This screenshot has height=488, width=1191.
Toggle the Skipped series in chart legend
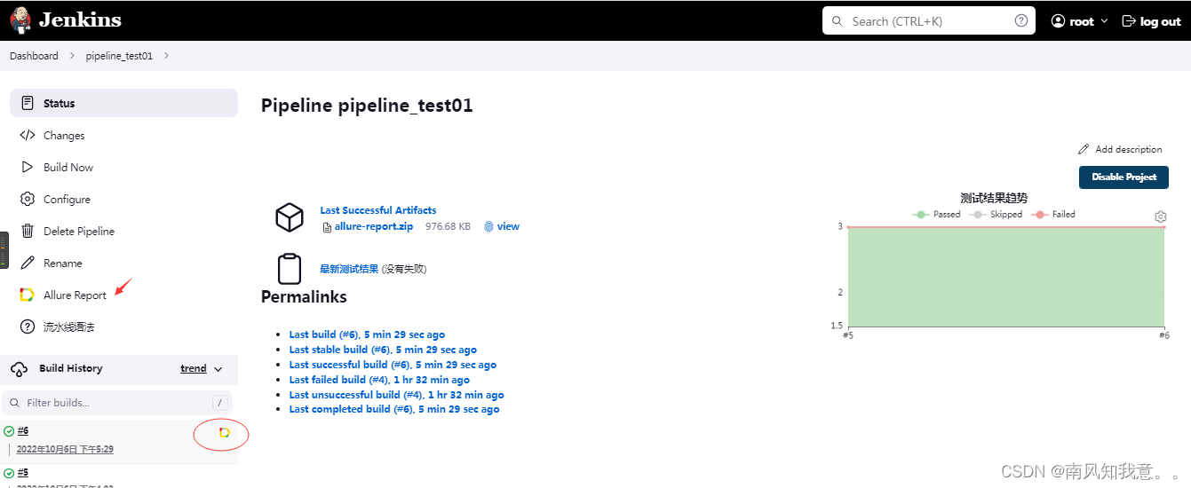(996, 214)
